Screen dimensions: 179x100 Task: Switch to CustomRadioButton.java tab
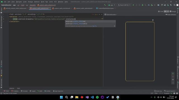(x=105, y=8)
